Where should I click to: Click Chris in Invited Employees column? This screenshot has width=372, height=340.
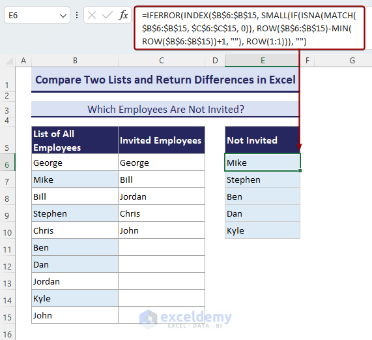point(162,213)
